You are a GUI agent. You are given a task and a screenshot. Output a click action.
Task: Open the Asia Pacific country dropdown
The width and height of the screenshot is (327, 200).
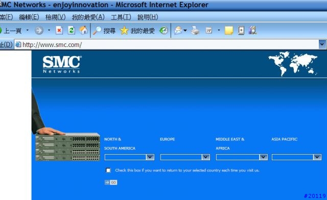(x=296, y=157)
